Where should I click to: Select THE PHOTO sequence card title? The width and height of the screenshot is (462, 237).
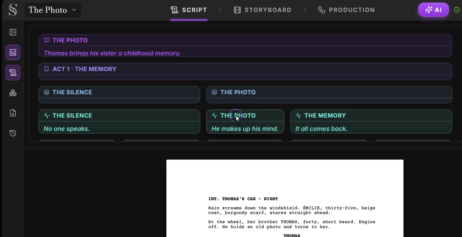coord(238,92)
